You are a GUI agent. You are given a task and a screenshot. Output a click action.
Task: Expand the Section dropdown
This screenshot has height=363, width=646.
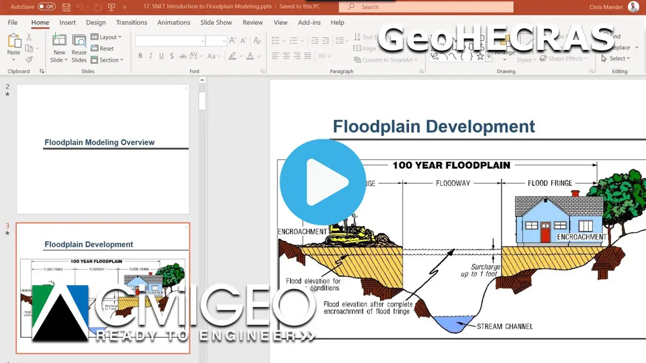pyautogui.click(x=107, y=60)
